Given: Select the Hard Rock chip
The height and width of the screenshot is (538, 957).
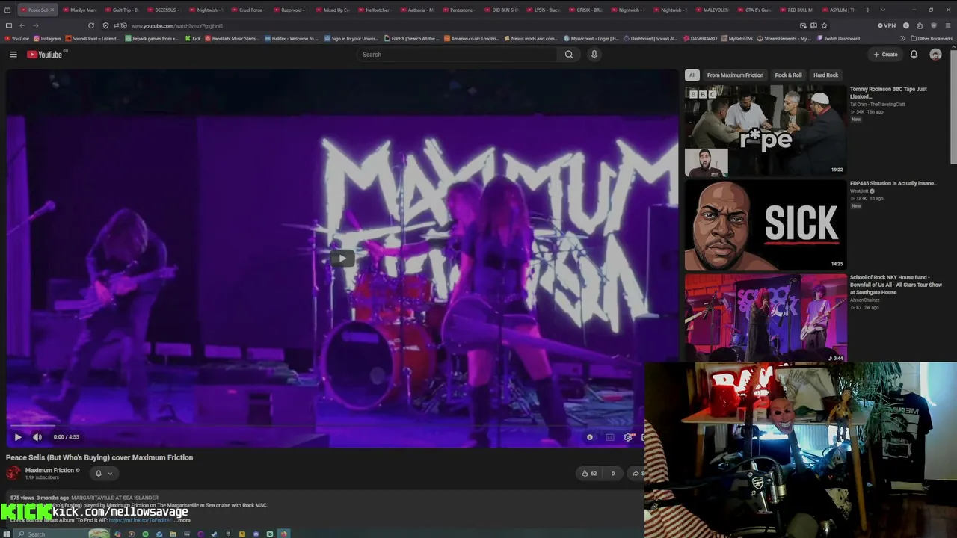Looking at the screenshot, I should pyautogui.click(x=825, y=75).
